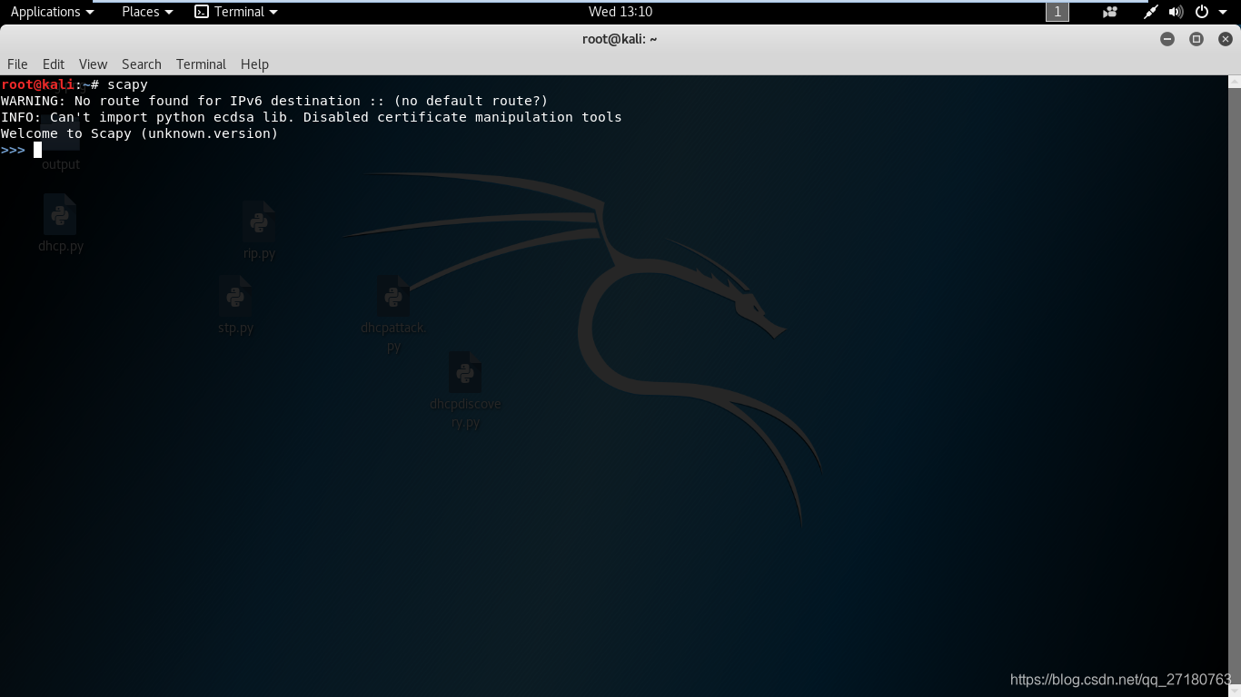Open the File menu
This screenshot has width=1241, height=697.
pyautogui.click(x=17, y=64)
